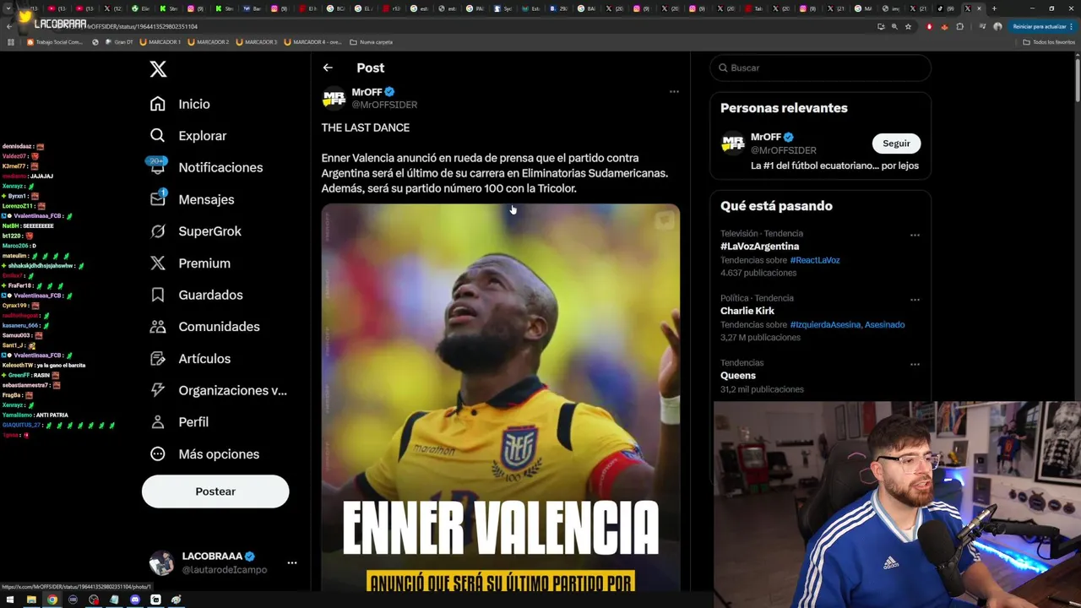Open MrOFF in Personas relevantes

pos(767,137)
